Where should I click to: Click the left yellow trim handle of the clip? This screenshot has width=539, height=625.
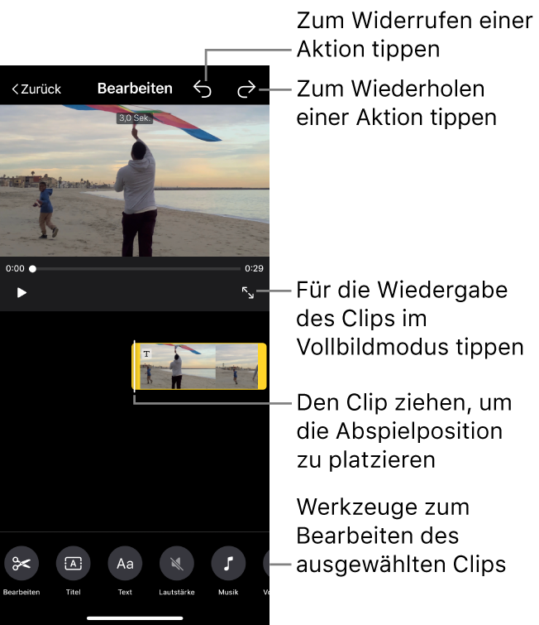tap(136, 367)
